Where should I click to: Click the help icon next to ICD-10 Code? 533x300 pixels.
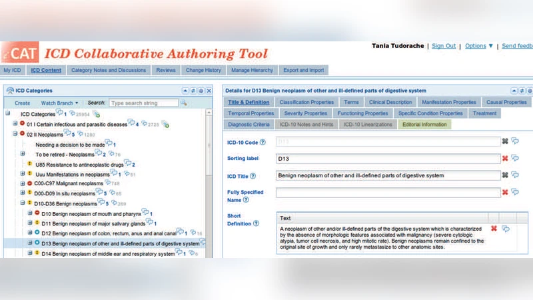coord(263,142)
